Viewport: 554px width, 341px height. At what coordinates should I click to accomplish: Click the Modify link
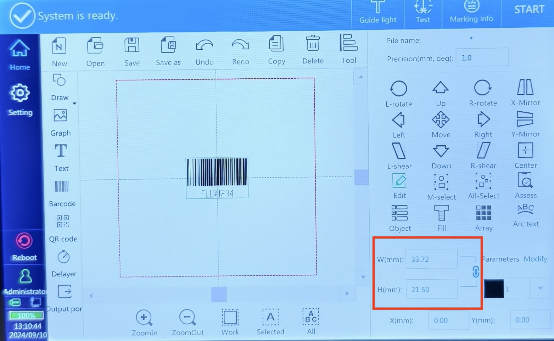(535, 259)
